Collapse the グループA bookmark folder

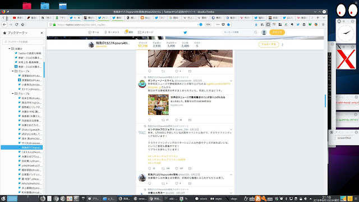(x=12, y=71)
